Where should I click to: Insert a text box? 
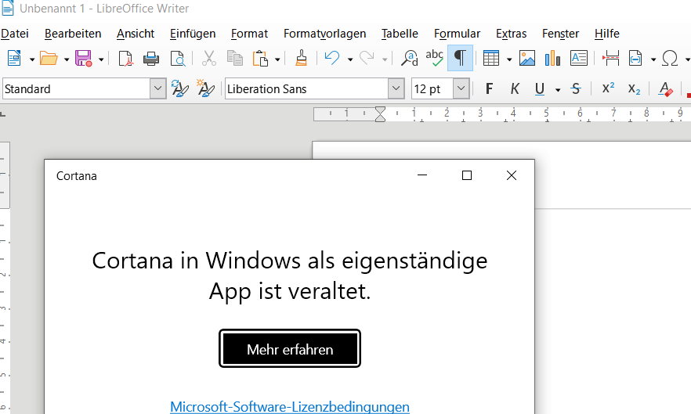coord(579,58)
